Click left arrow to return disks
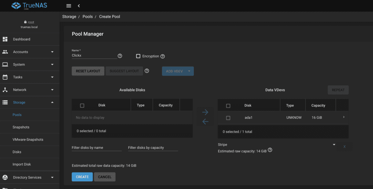Image resolution: width=373 pixels, height=189 pixels. pyautogui.click(x=205, y=122)
